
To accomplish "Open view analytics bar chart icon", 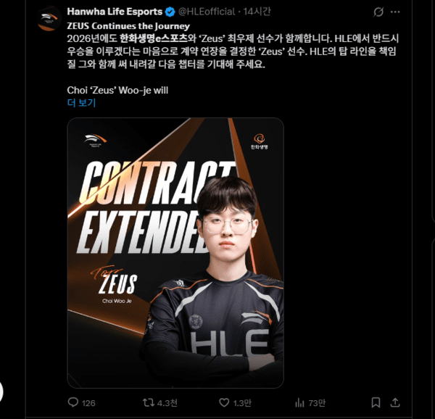I will [299, 402].
